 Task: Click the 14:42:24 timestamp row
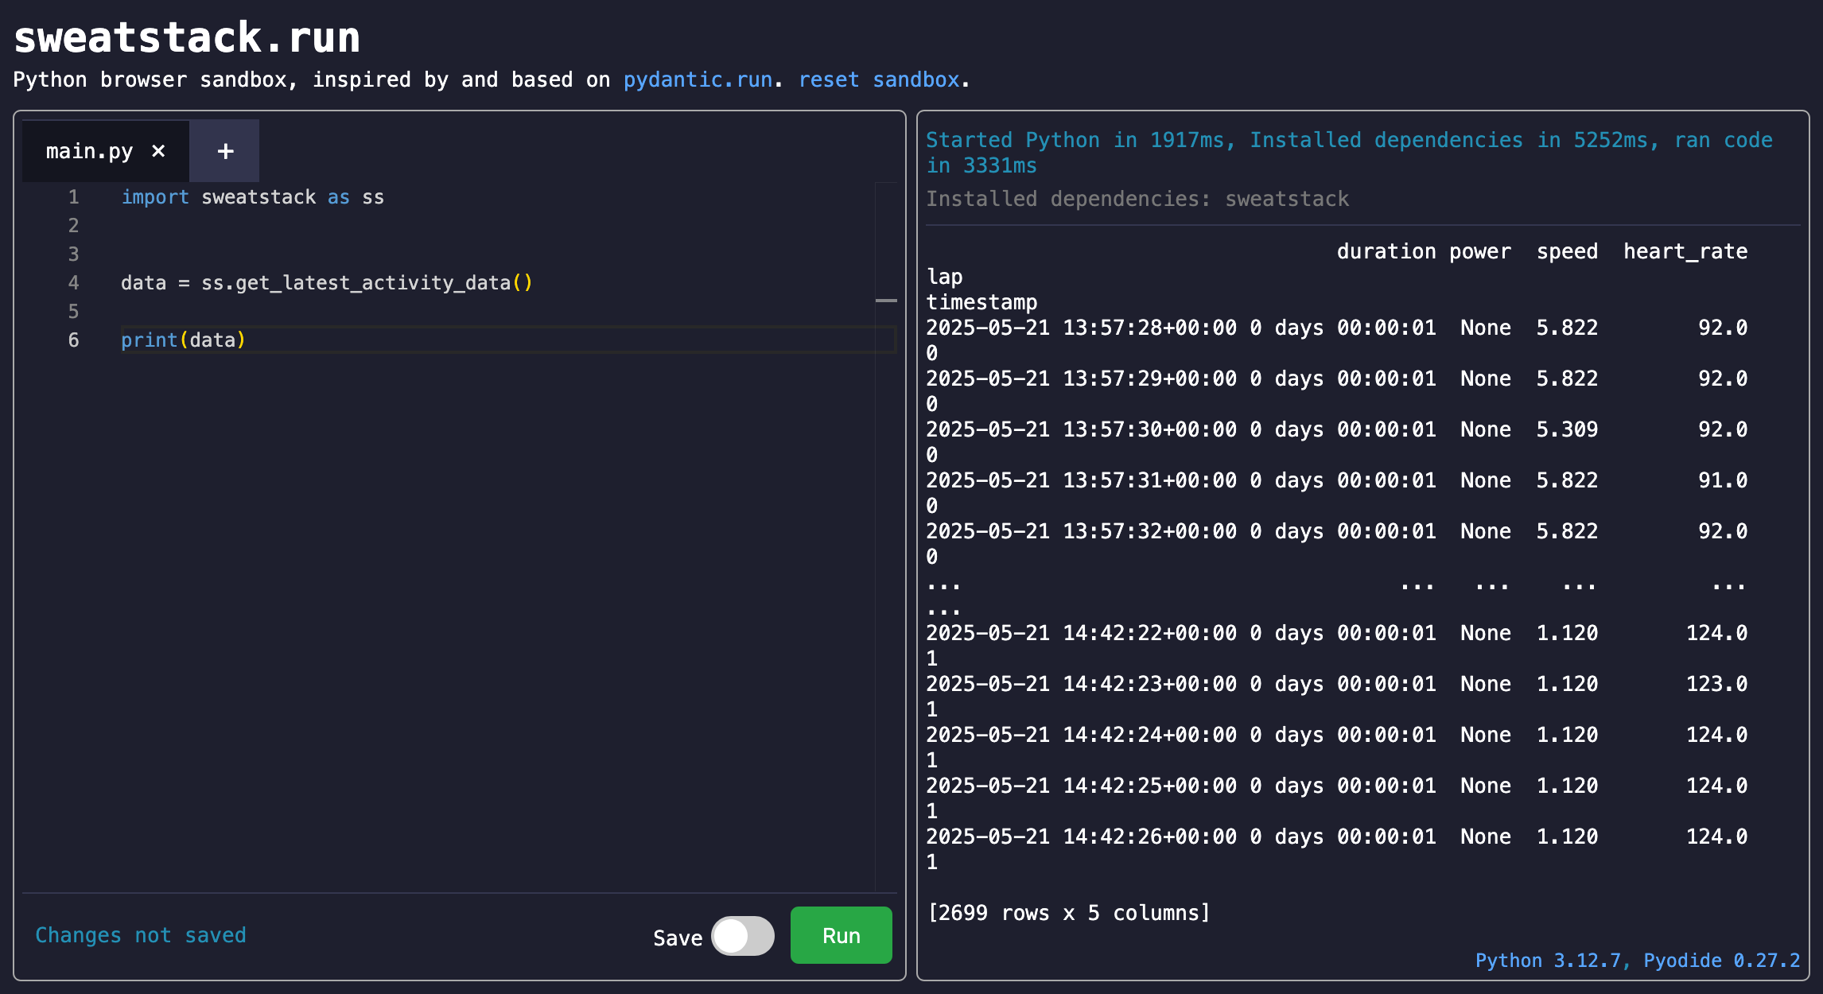1337,735
